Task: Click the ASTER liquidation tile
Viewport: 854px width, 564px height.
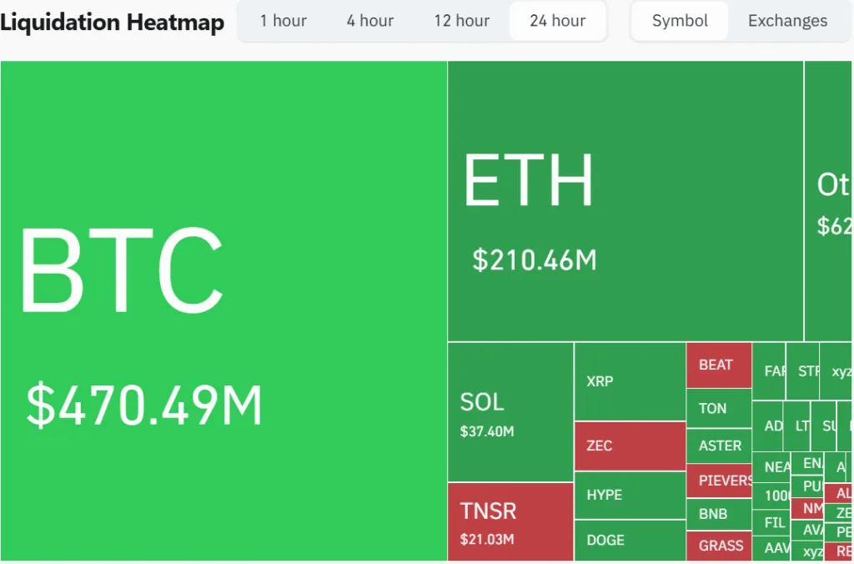Action: [719, 445]
